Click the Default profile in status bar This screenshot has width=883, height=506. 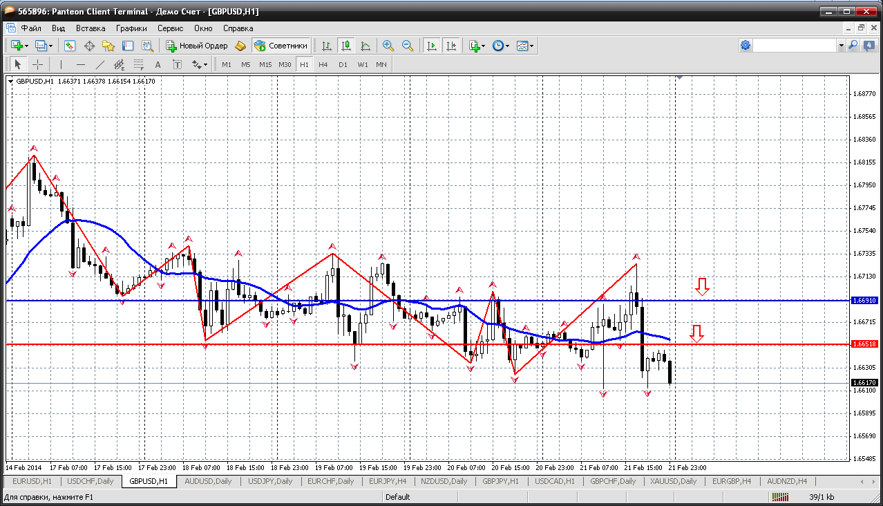397,497
